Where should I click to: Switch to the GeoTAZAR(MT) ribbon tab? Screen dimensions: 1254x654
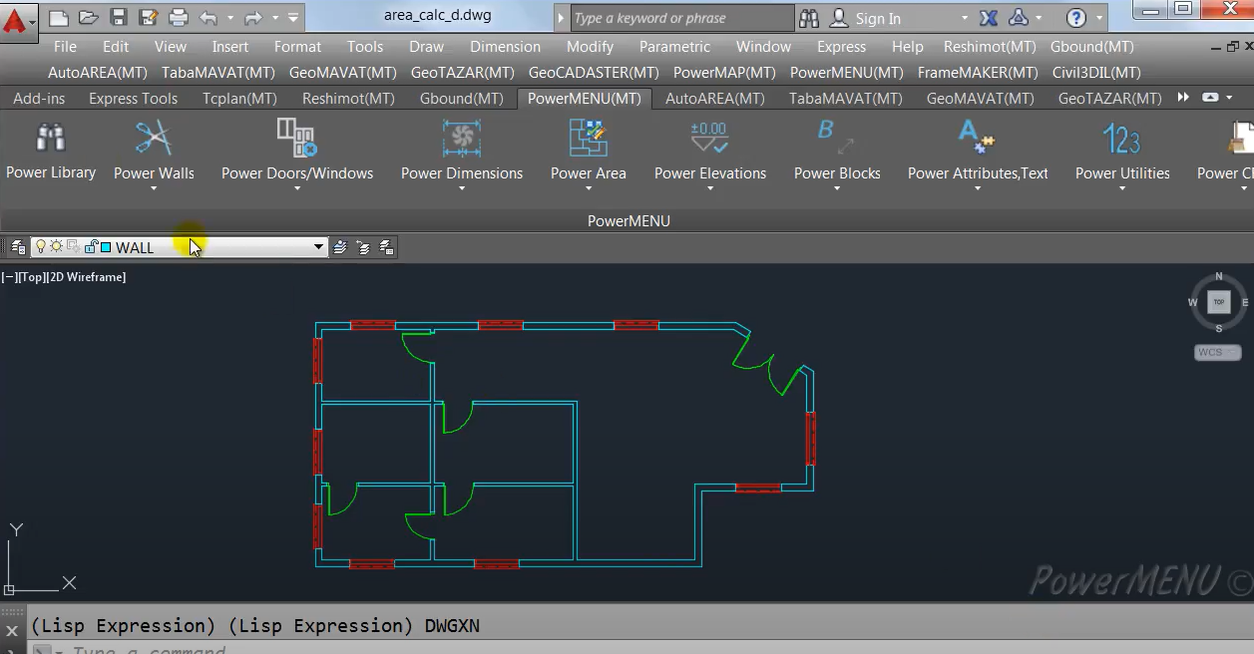(x=1110, y=98)
